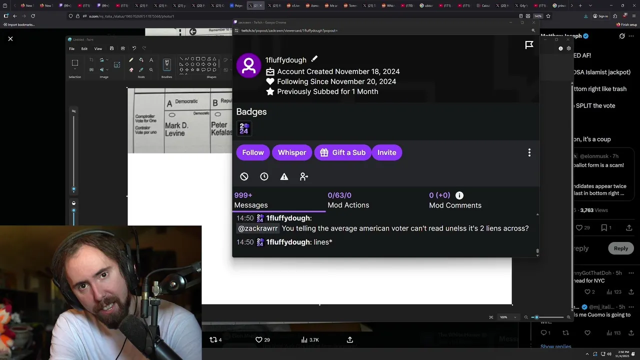Open the Edit menu in Paint
Screen dimensions: 640x360
click(x=84, y=48)
